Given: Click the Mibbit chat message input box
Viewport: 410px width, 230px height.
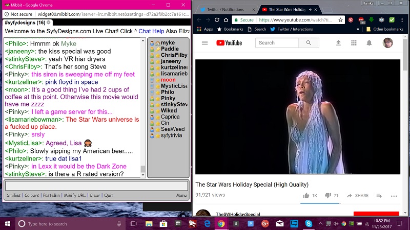Looking at the screenshot, I should [96, 186].
